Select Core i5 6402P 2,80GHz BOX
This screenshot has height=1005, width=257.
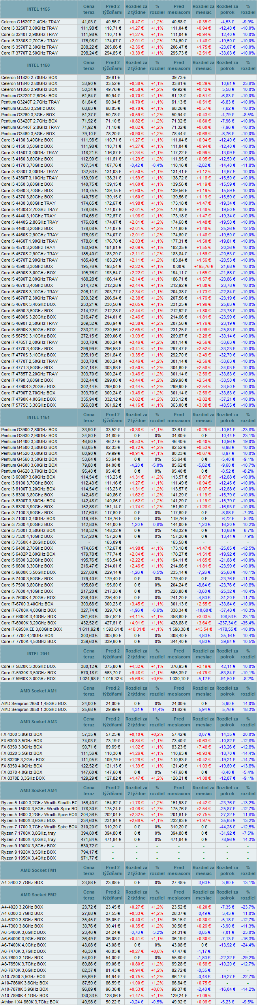point(28,554)
